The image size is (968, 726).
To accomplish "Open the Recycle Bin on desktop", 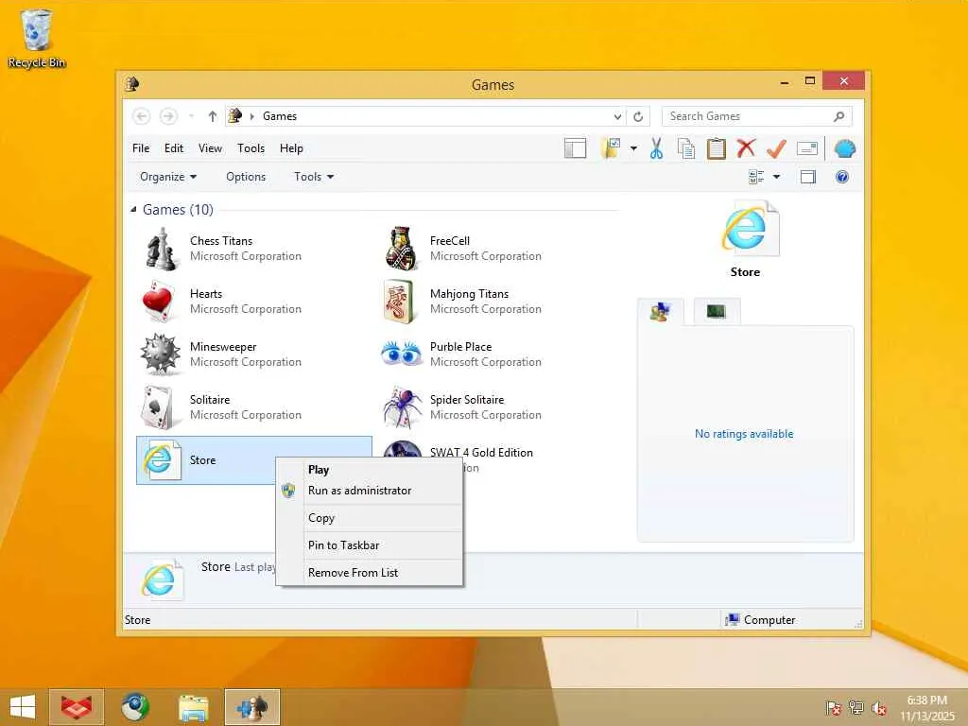I will pos(37,38).
